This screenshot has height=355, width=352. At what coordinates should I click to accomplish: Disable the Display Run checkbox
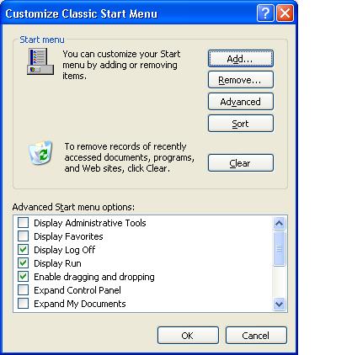point(23,263)
